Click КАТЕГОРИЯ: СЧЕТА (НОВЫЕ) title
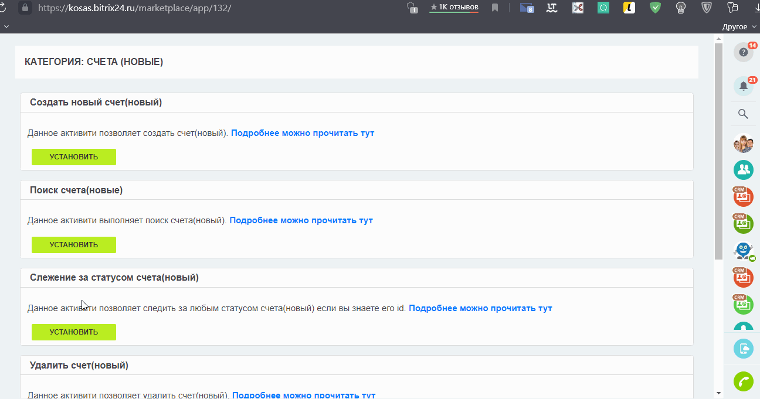 pyautogui.click(x=94, y=62)
